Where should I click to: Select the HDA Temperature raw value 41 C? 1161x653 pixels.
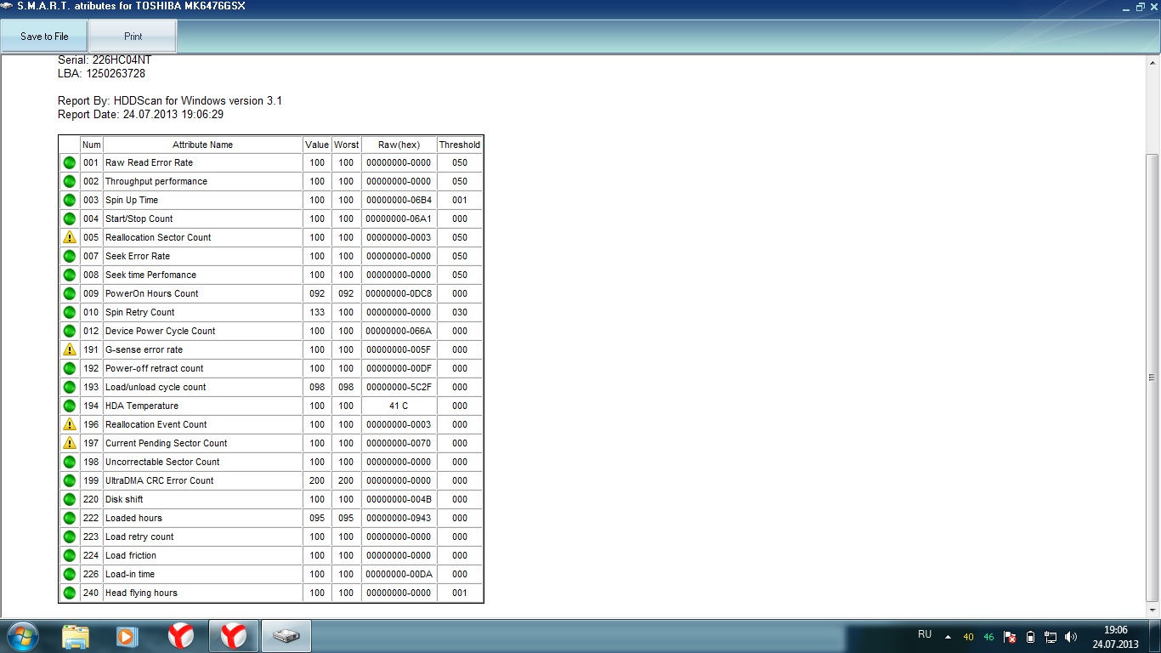(399, 406)
